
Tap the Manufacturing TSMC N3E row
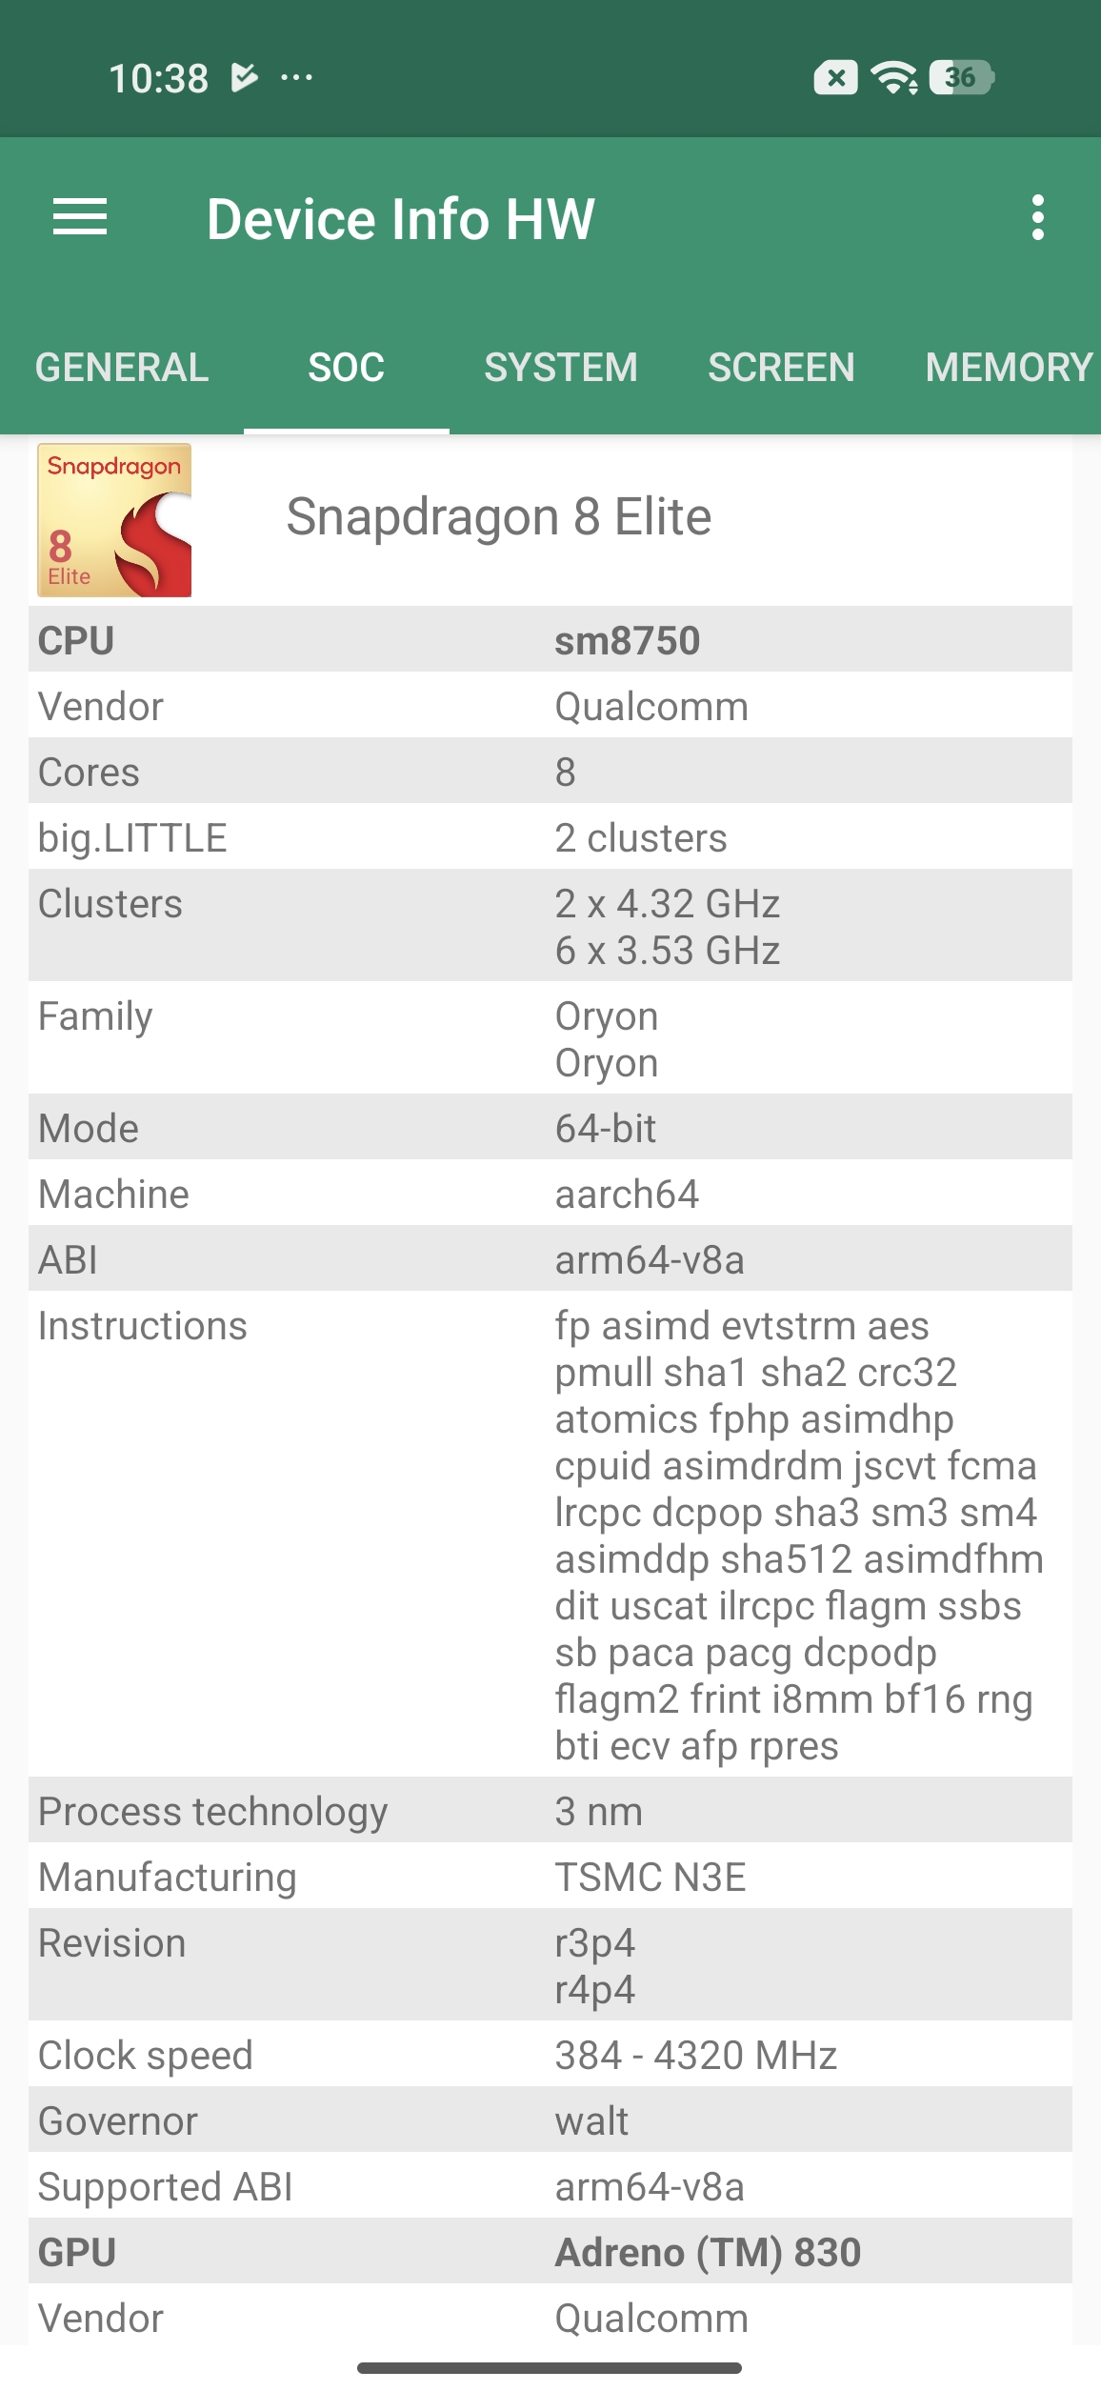(550, 1877)
